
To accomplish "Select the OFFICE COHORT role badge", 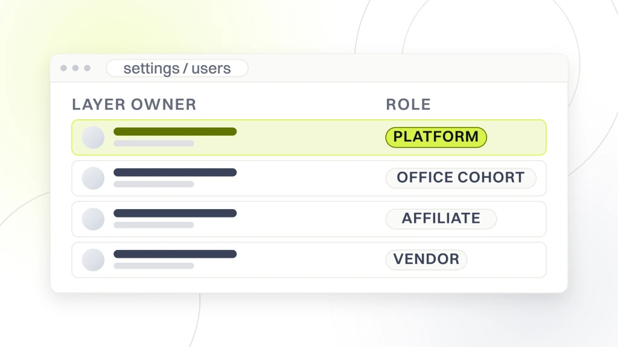I will click(460, 178).
